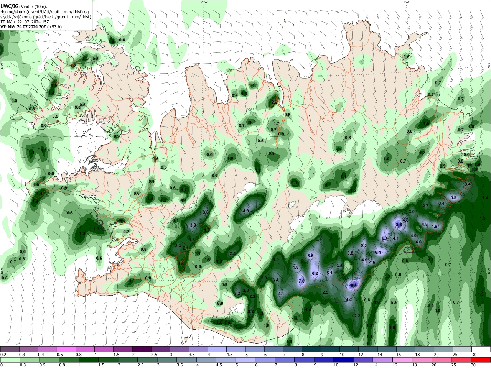Click the valid time 'VT: Mið. 24.07.2024 20Z (+53 h)'
Image resolution: width=491 pixels, height=368 pixels.
(x=31, y=27)
